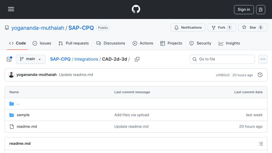
Task: Click the Public visibility badge
Action: pos(103,28)
